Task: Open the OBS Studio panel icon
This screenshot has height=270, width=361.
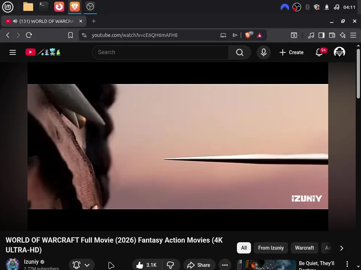Action: pos(90,7)
